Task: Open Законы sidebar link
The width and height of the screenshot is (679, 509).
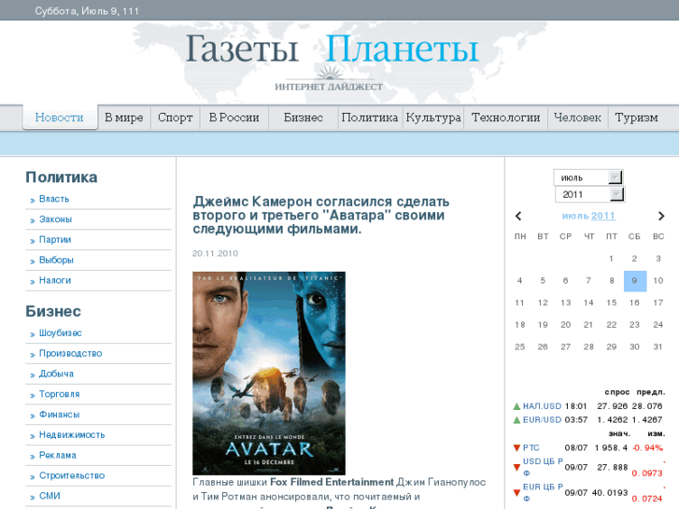Action: click(55, 219)
